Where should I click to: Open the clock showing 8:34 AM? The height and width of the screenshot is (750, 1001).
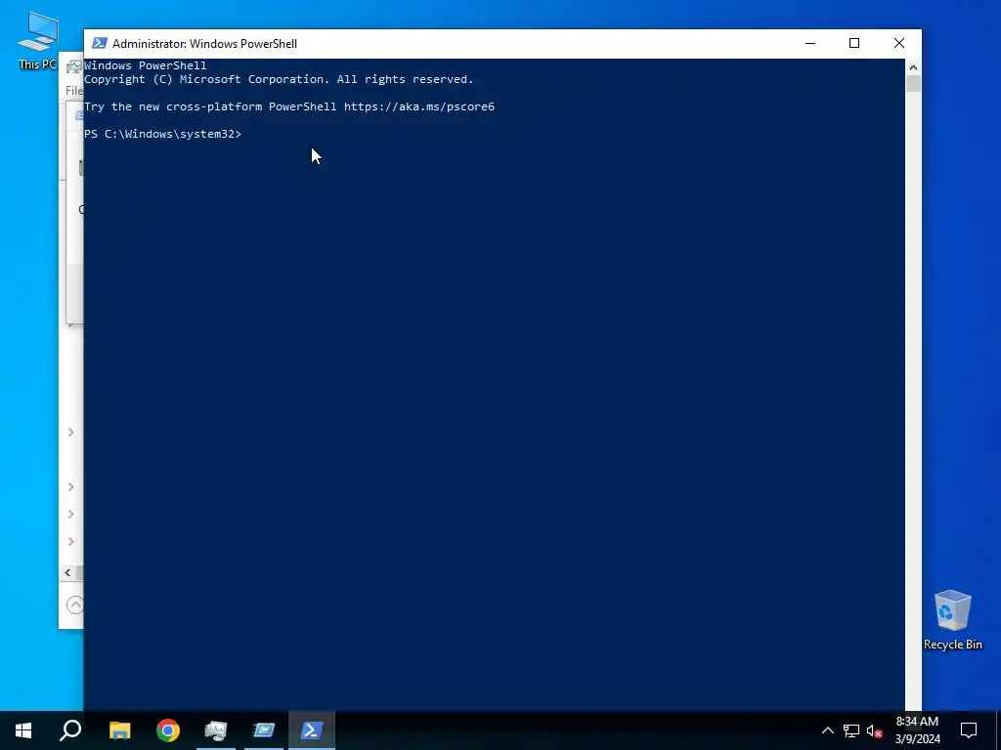(x=917, y=730)
